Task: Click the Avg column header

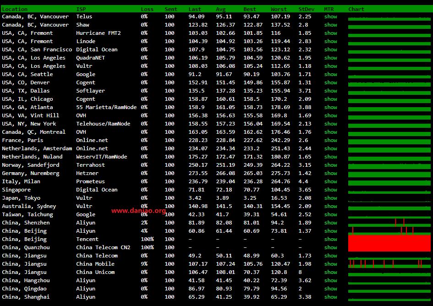Action: [x=221, y=9]
